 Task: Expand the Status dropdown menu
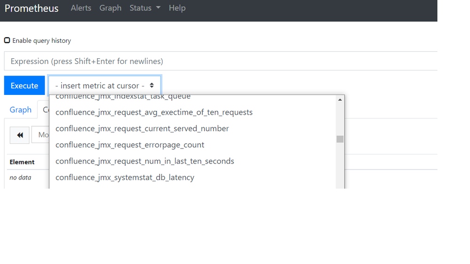tap(145, 8)
